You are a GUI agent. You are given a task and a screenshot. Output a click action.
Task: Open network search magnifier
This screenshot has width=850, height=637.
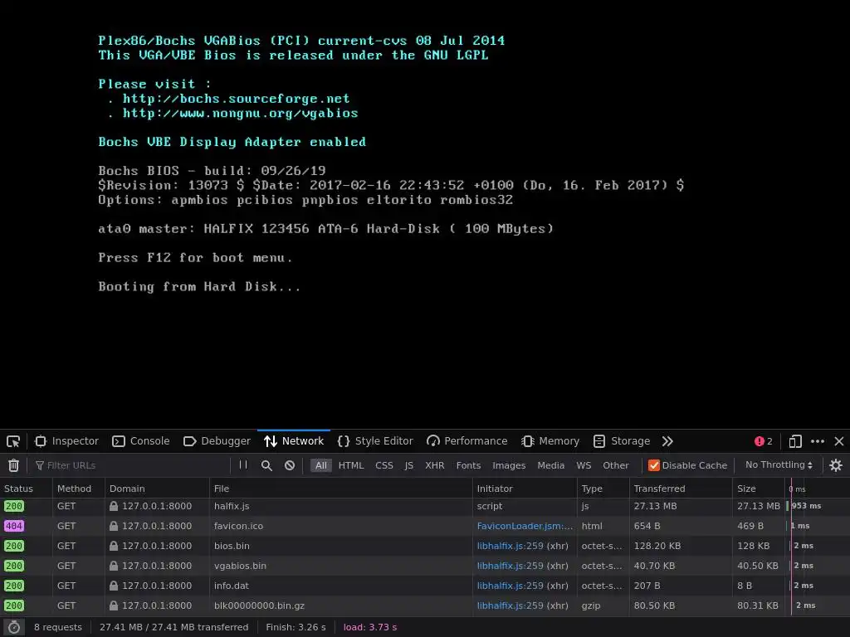(x=266, y=465)
